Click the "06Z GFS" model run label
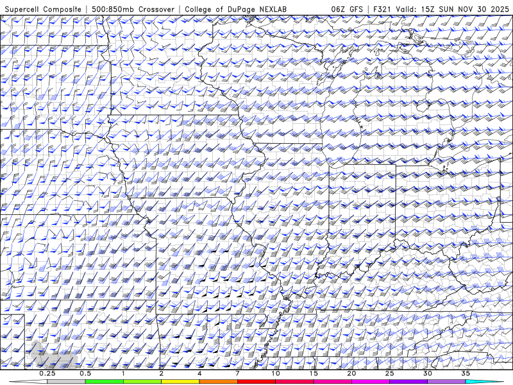This screenshot has width=513, height=385. (347, 9)
